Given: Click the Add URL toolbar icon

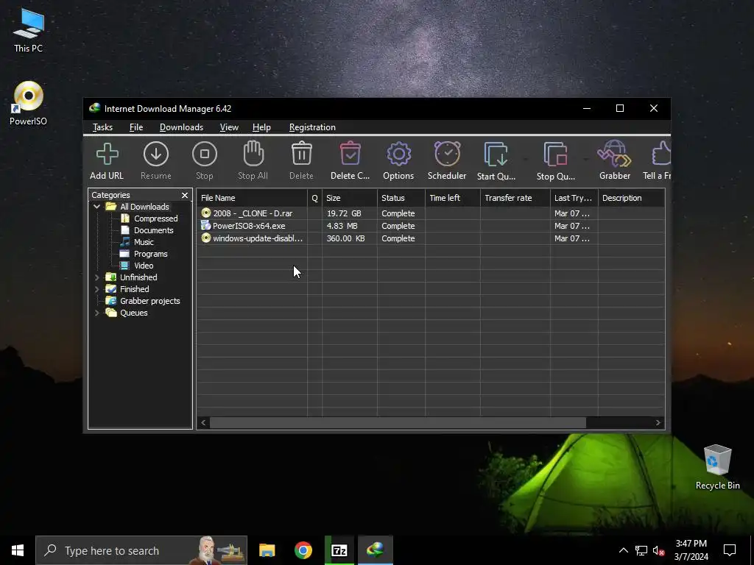Looking at the screenshot, I should pyautogui.click(x=107, y=160).
